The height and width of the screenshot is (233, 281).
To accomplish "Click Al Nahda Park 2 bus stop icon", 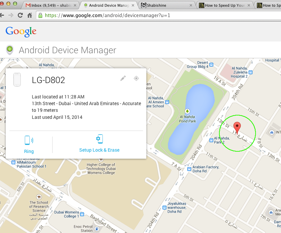I will pyautogui.click(x=211, y=140).
